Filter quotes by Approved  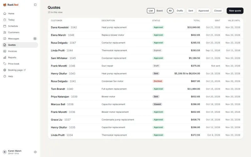[x=204, y=11]
